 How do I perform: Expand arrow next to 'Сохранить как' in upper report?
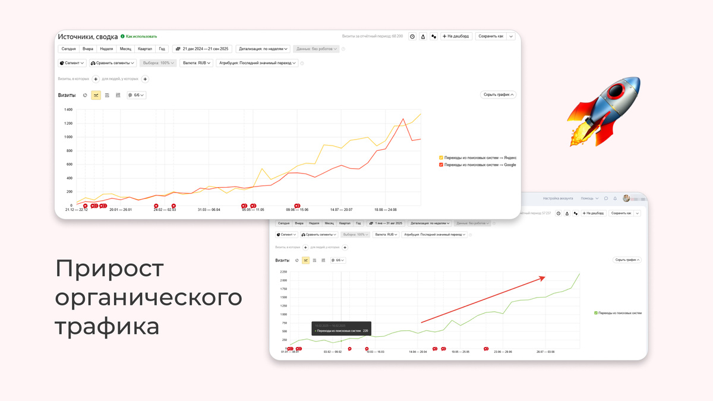click(x=511, y=36)
